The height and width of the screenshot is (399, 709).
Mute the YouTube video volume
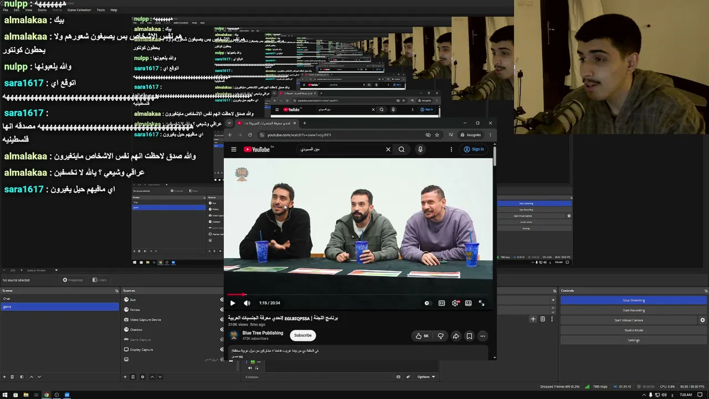(x=247, y=303)
